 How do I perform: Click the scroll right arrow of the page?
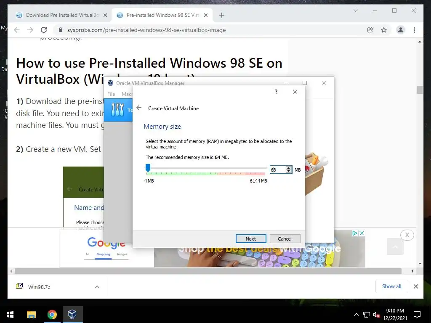click(x=412, y=271)
